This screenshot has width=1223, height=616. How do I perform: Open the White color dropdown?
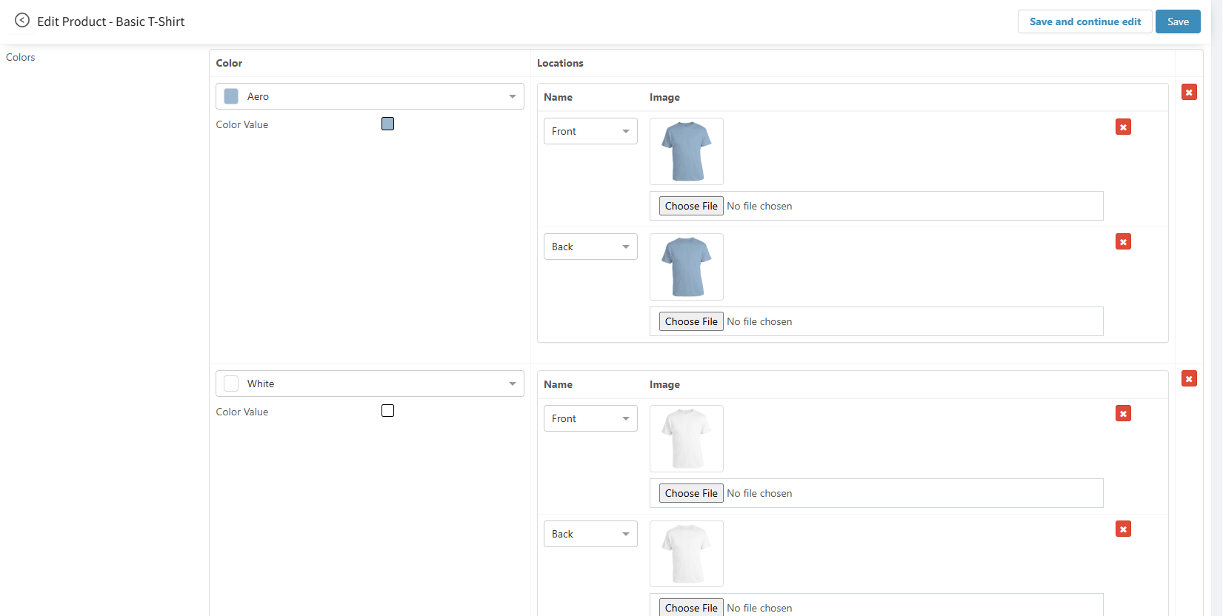coord(370,384)
